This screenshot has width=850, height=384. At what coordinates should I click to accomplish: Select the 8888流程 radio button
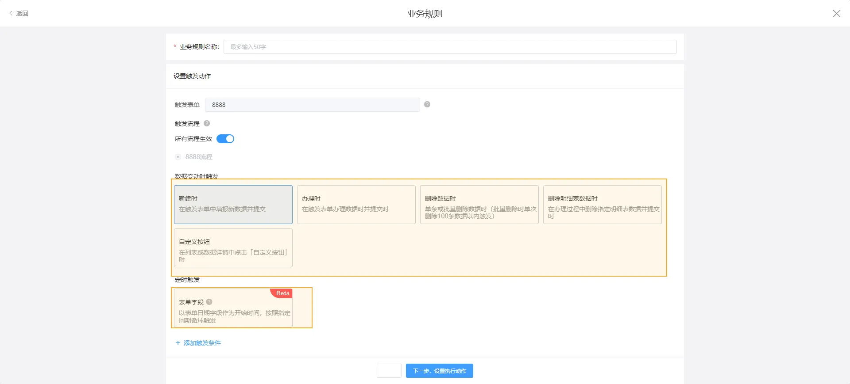pyautogui.click(x=178, y=157)
